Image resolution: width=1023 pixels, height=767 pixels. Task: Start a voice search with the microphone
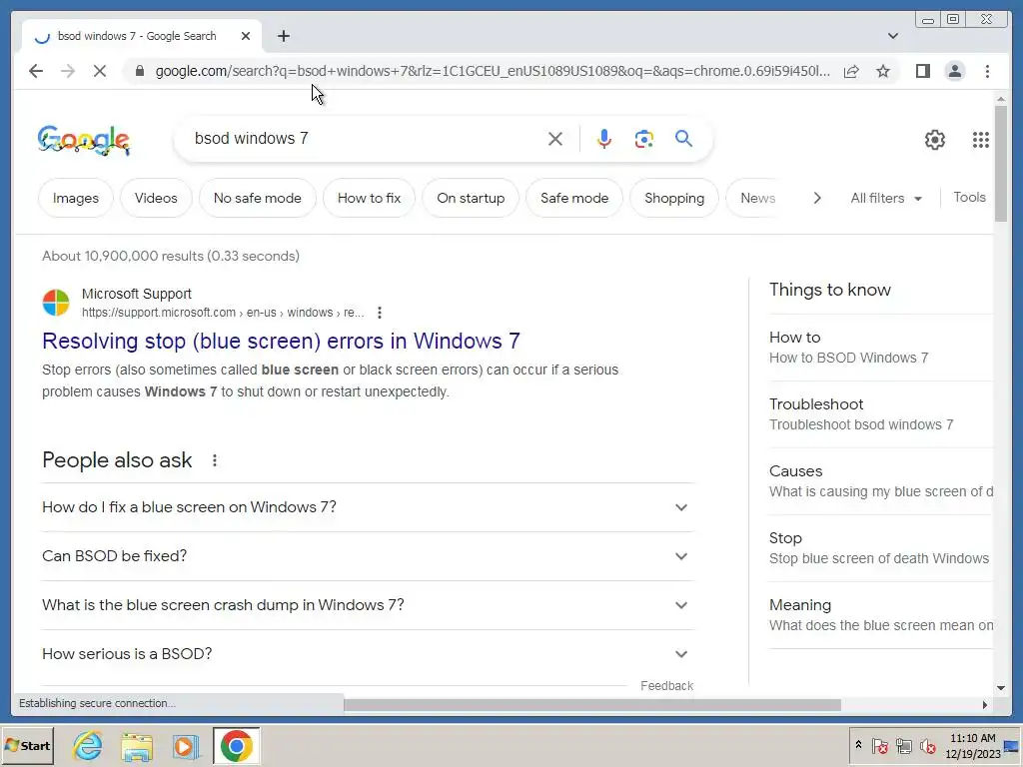pos(604,138)
